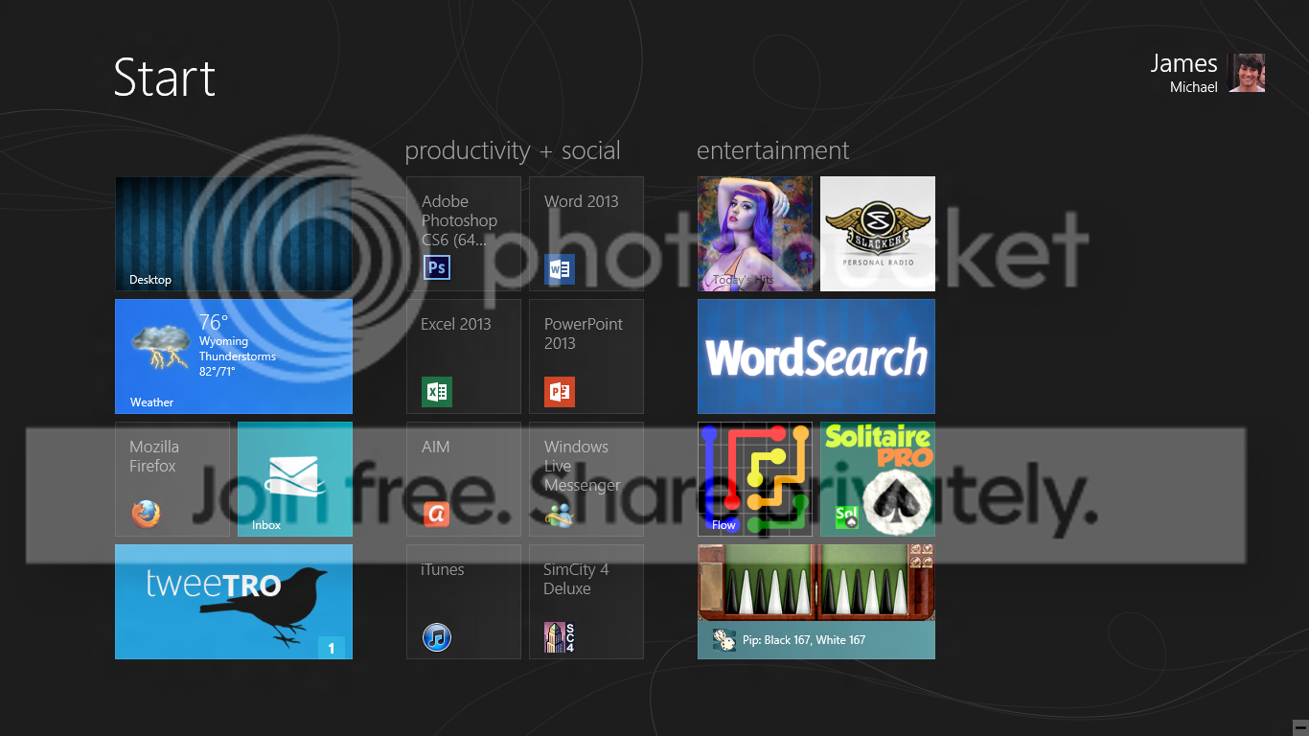1309x736 pixels.
Task: Open the WordSearch game tile
Action: (x=816, y=356)
